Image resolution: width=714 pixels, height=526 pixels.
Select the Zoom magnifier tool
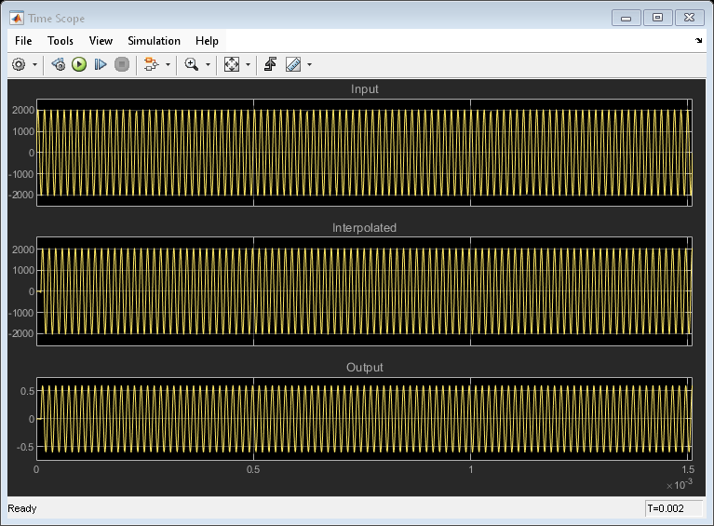pos(192,65)
